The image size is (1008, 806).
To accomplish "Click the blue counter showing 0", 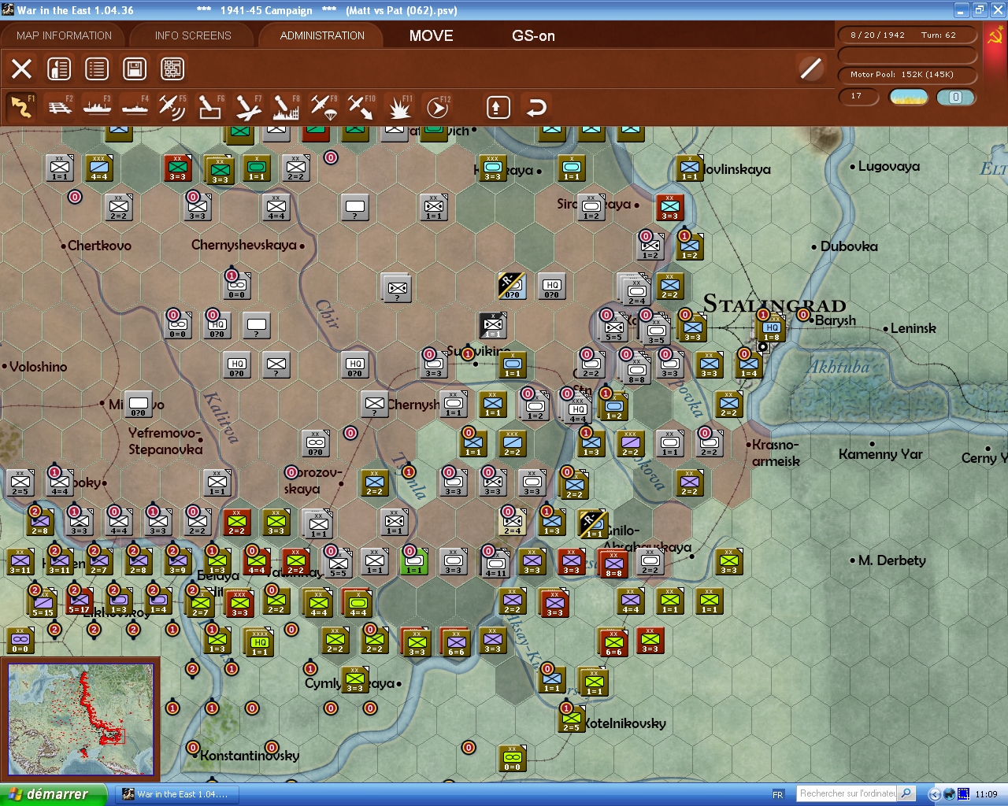I will coord(955,97).
